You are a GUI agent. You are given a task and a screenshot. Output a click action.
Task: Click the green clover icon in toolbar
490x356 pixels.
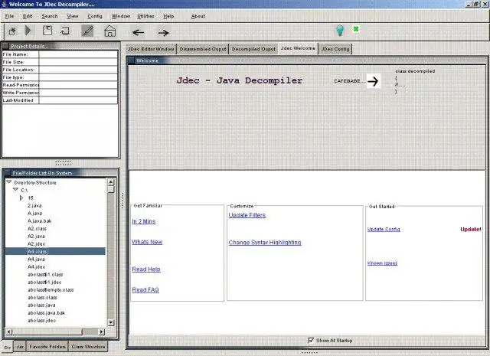click(x=355, y=29)
